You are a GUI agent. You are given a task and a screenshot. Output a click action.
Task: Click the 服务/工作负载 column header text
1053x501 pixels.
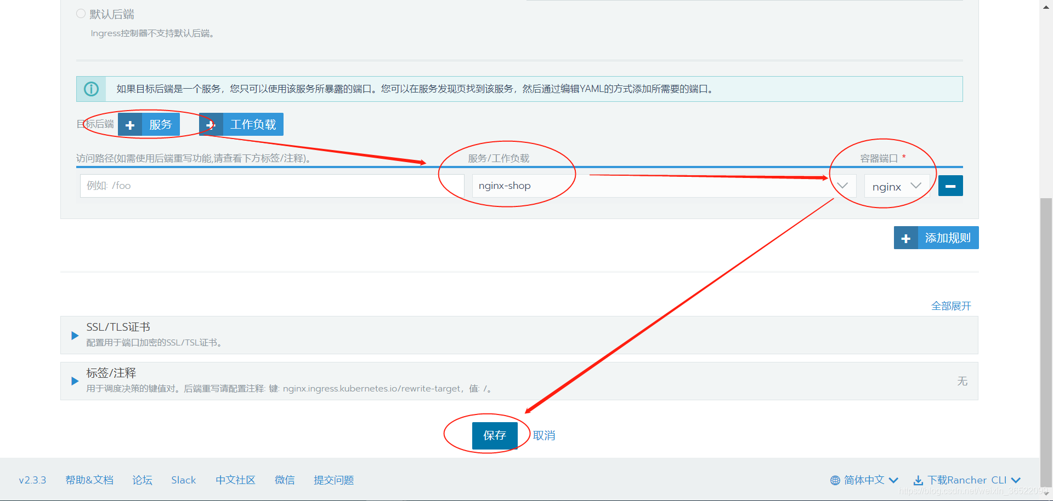click(x=499, y=158)
